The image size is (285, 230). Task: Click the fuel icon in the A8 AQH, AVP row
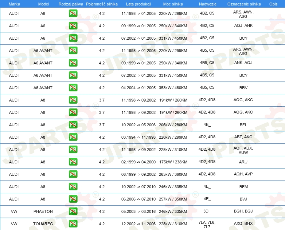tap(73, 174)
